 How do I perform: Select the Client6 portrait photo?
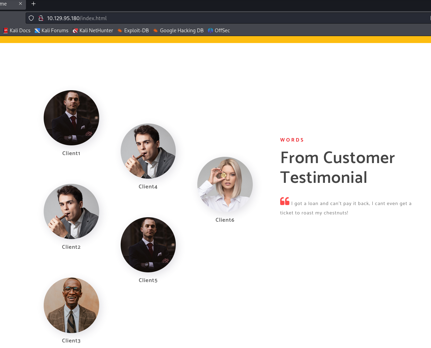[x=225, y=185]
